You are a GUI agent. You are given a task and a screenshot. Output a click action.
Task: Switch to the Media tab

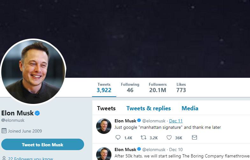(190, 108)
